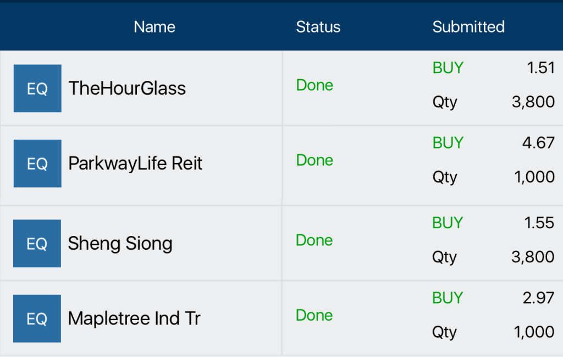Click the 1.51 price for TheHourGlass

pos(540,68)
